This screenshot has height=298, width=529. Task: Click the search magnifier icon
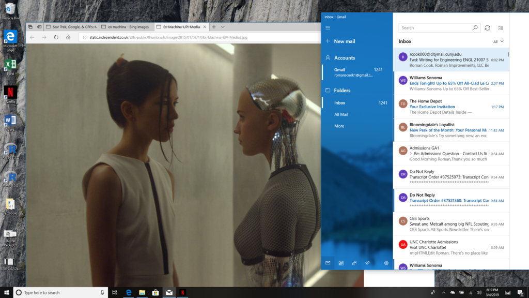475,28
